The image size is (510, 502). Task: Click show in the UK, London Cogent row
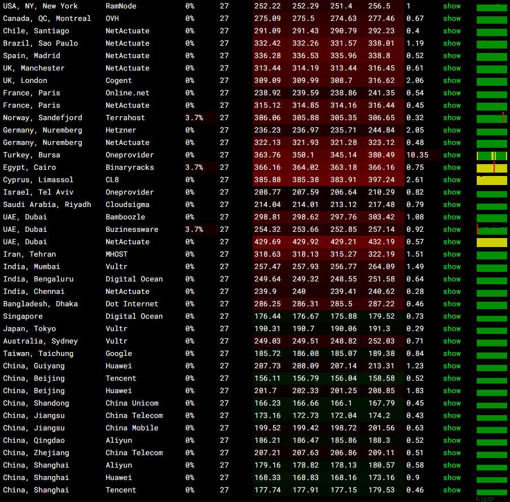click(x=452, y=80)
